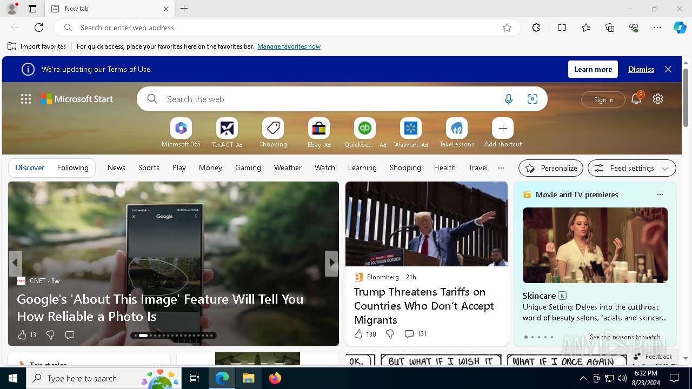This screenshot has width=692, height=389.
Task: Launch the Copilot sidebar icon
Action: pyautogui.click(x=680, y=28)
